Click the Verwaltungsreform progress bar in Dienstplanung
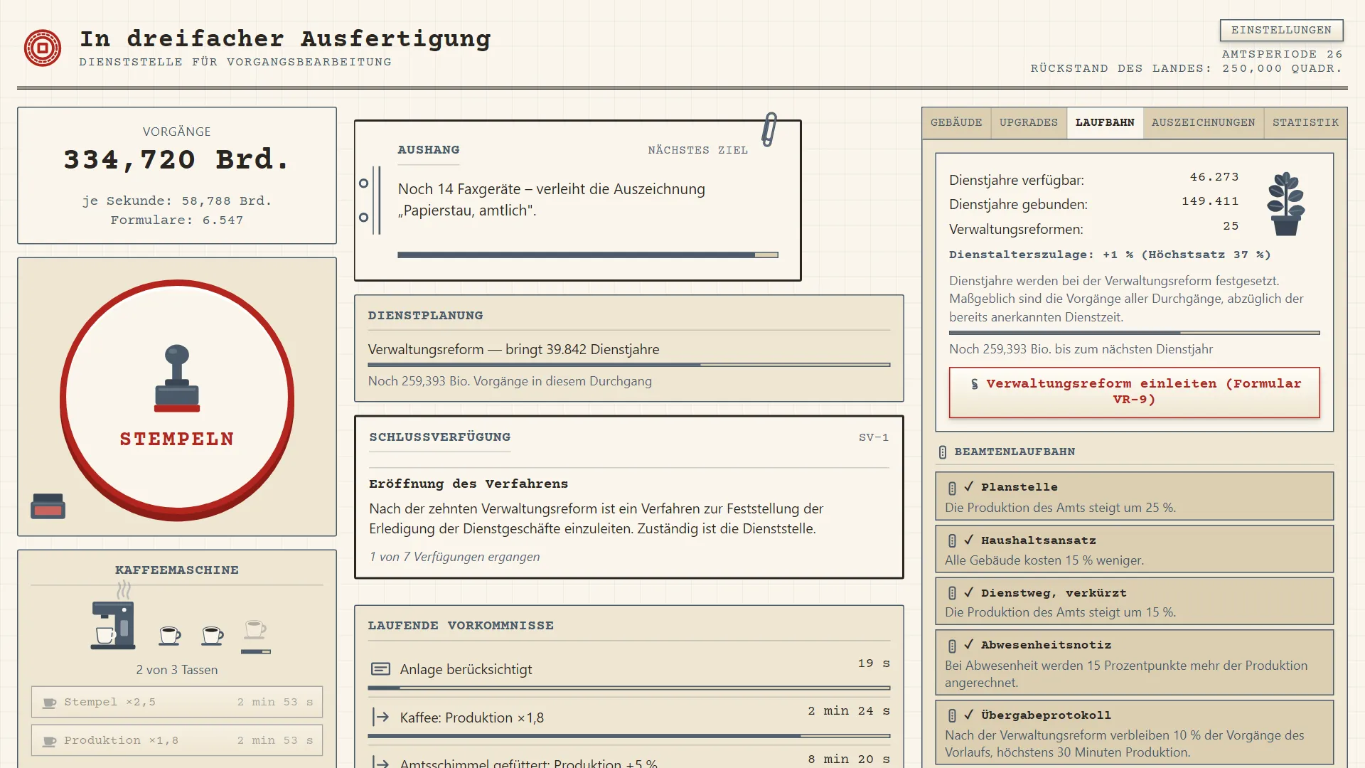1365x768 pixels. pos(628,365)
